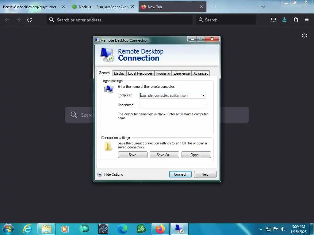Screen dimensions: 314x235
Task: Launch Internet Explorer from the taskbar
Action: click(x=27, y=229)
